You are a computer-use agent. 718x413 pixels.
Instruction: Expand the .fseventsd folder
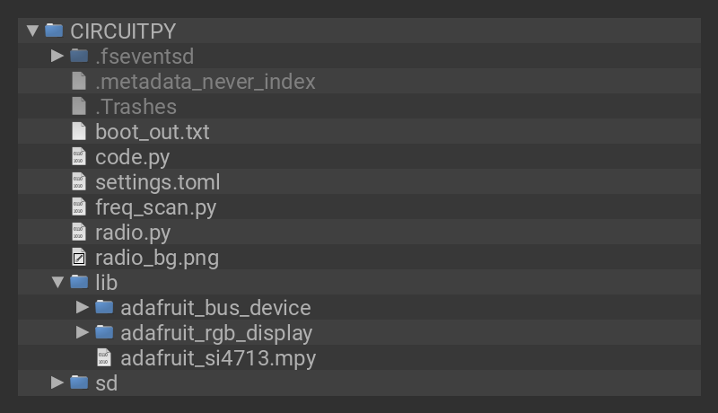57,56
